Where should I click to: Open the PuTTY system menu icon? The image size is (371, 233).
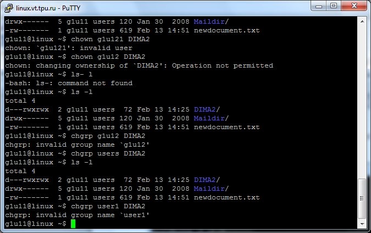coord(9,8)
